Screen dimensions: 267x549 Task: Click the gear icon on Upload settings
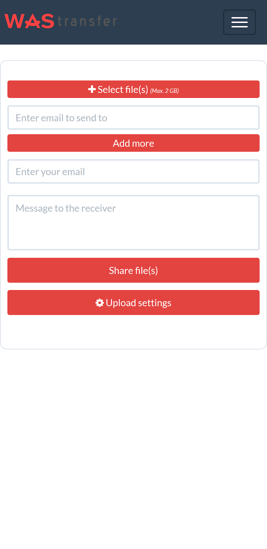[x=99, y=303]
